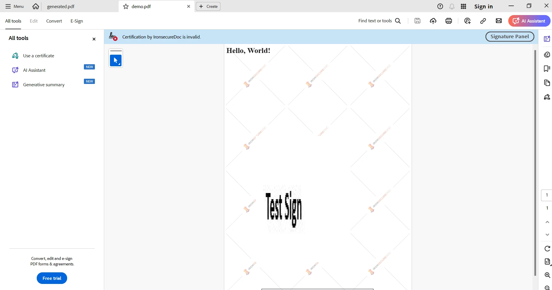Click the save file icon
This screenshot has width=552, height=290.
tap(417, 21)
